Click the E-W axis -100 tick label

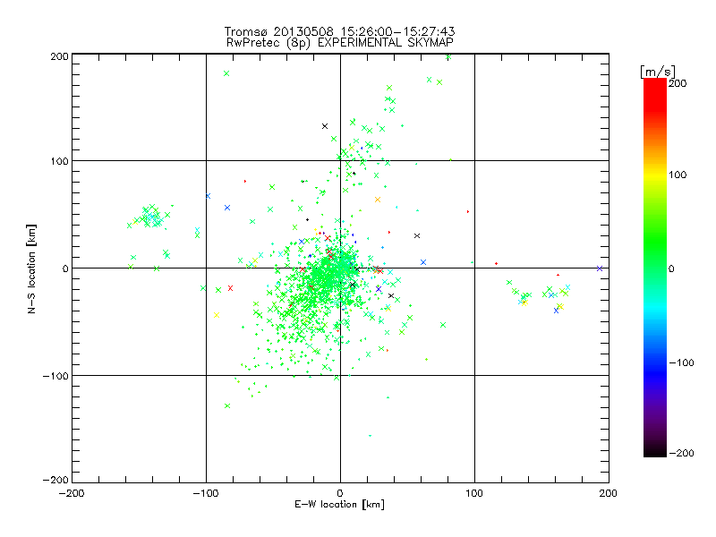pos(206,494)
